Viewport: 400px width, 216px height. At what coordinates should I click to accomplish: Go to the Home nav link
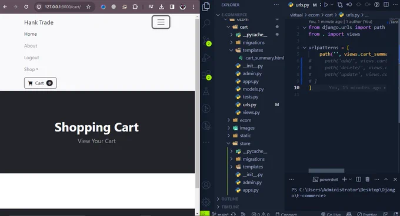pyautogui.click(x=31, y=34)
